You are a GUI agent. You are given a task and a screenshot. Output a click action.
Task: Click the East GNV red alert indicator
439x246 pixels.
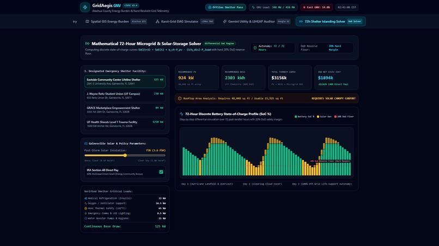coord(316,7)
